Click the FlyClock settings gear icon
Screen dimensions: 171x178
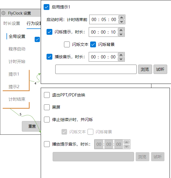point(3,13)
